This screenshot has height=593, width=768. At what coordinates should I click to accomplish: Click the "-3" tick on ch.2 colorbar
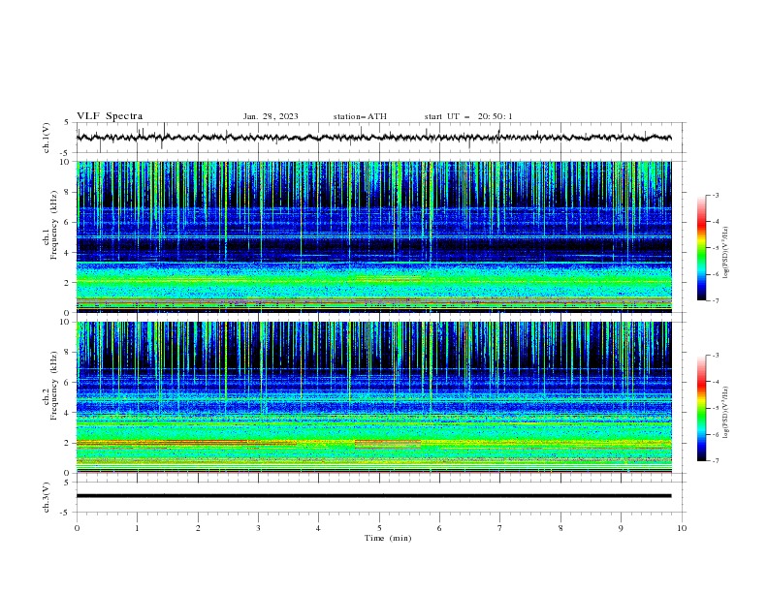[715, 356]
